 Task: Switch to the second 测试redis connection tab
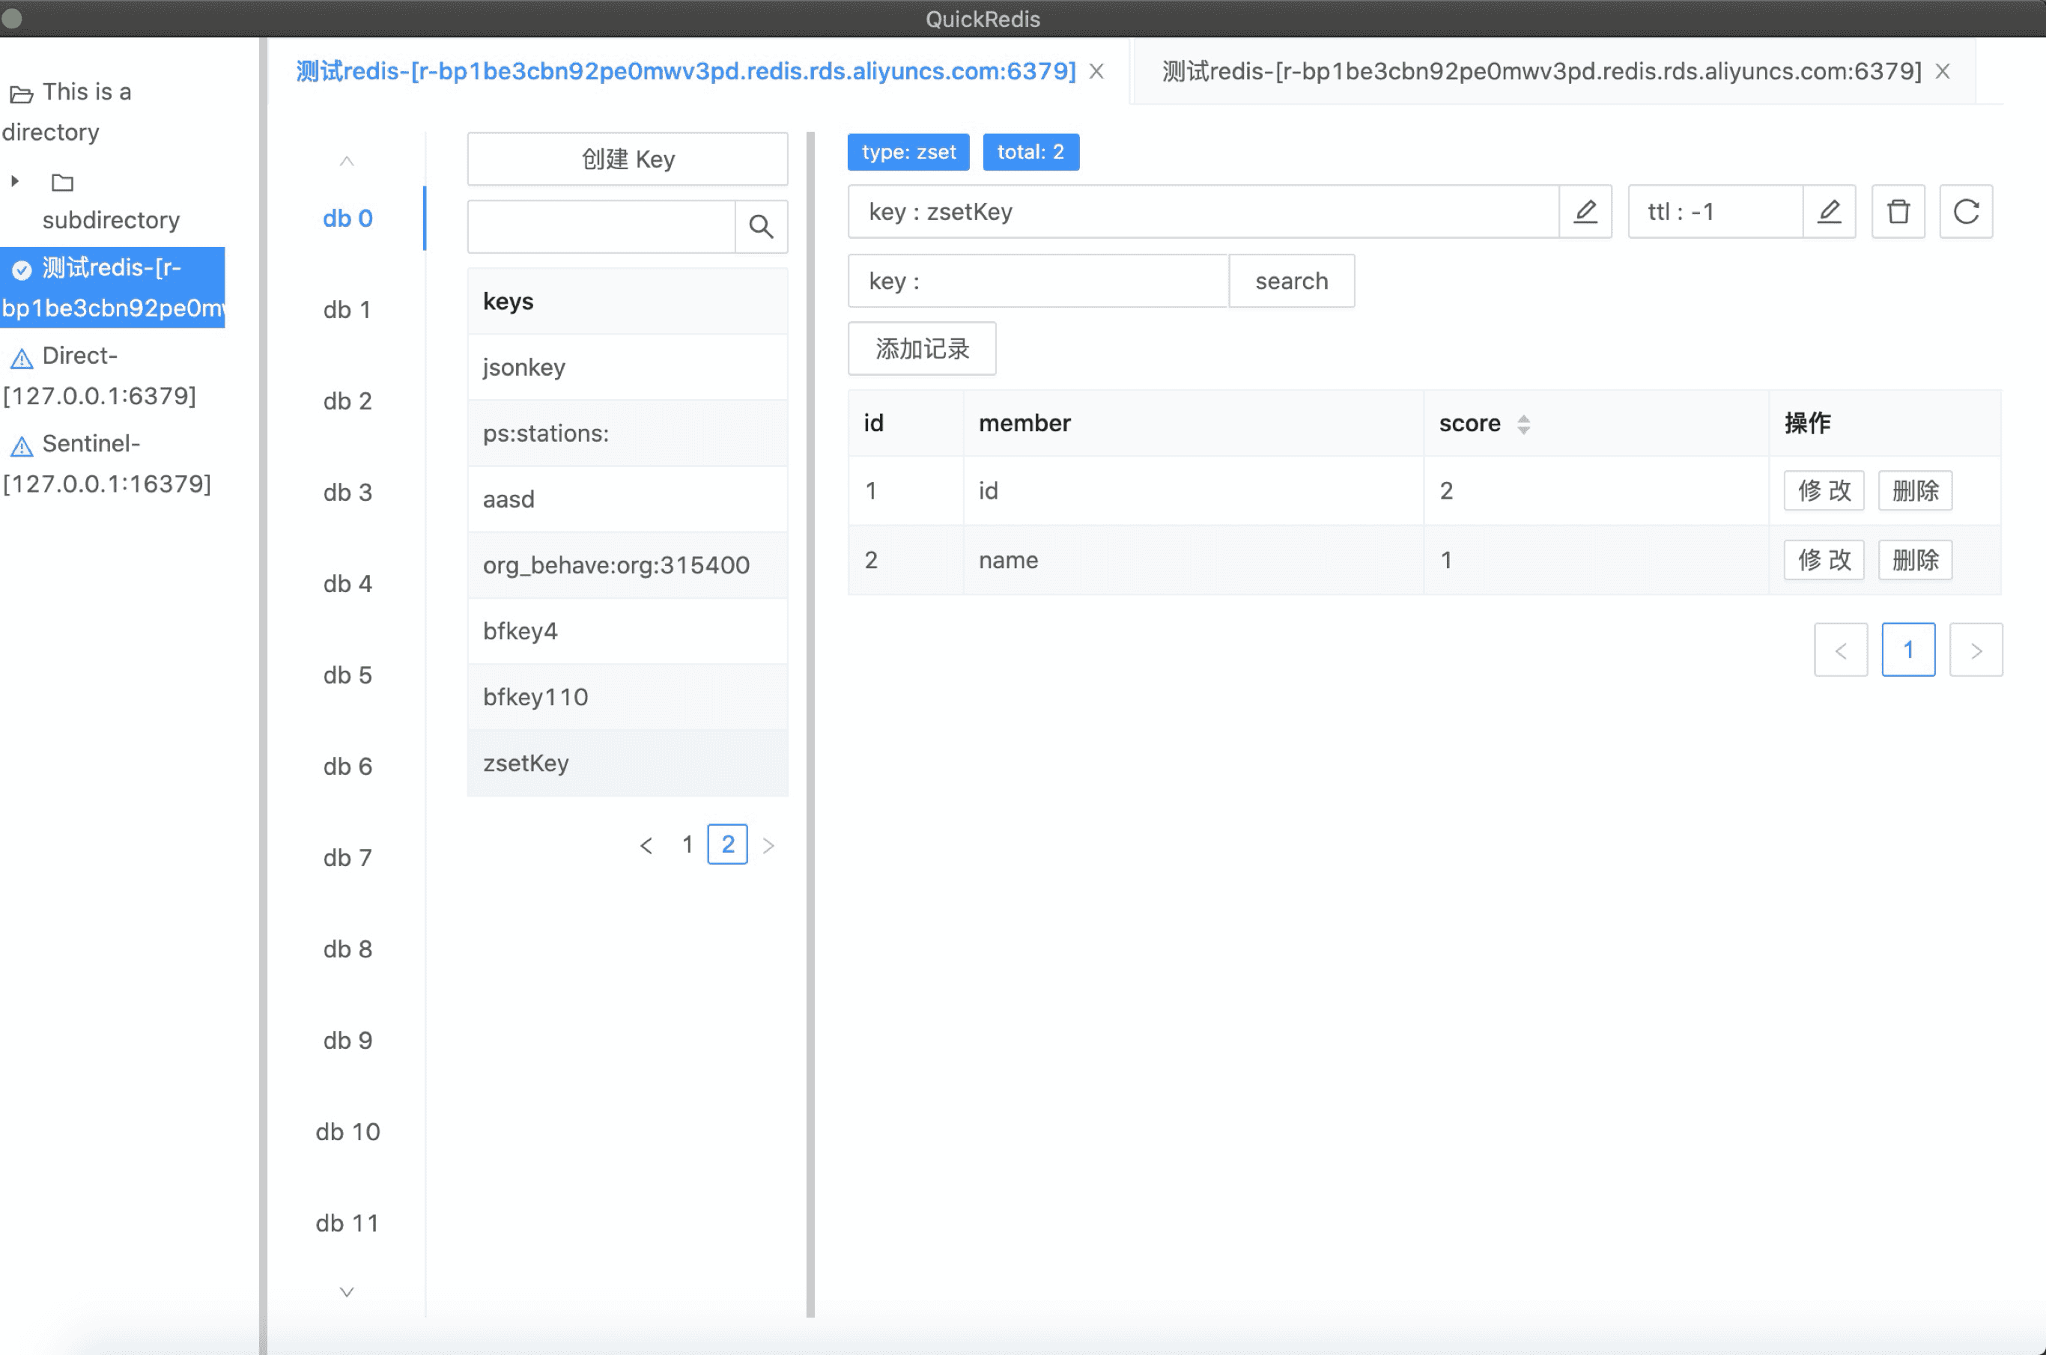point(1541,71)
